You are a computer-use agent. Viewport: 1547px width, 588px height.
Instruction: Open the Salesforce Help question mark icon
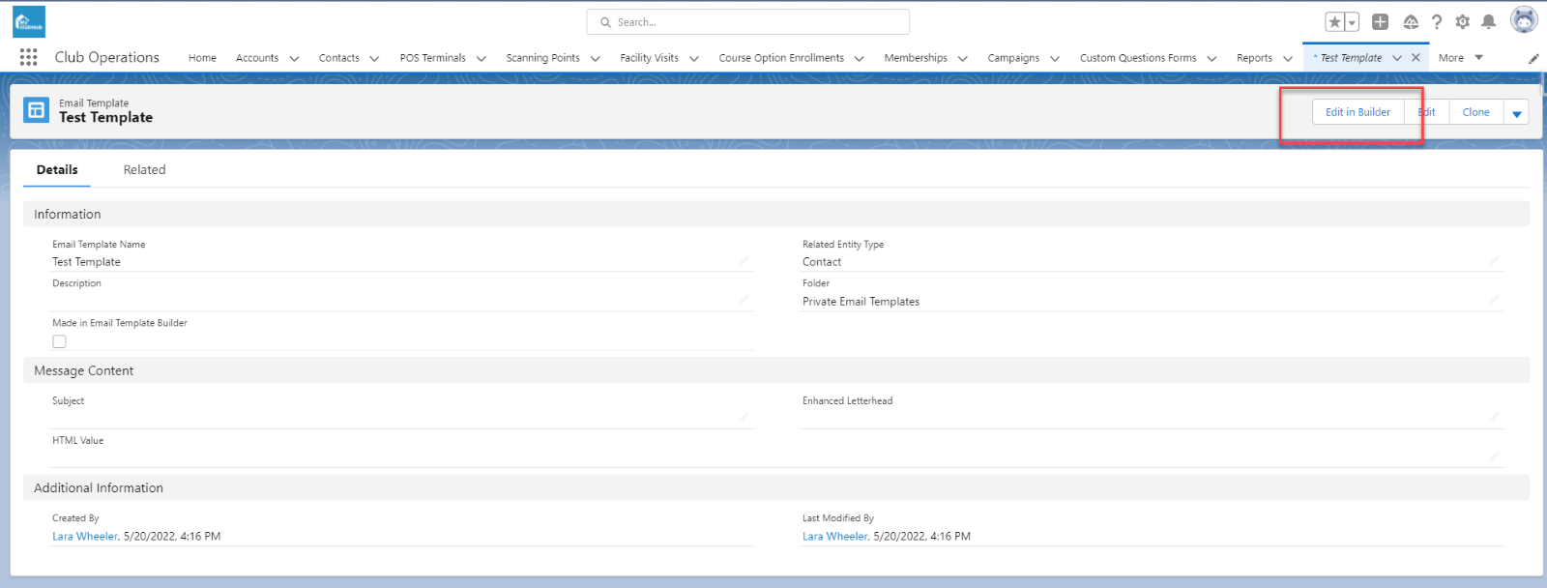point(1437,22)
